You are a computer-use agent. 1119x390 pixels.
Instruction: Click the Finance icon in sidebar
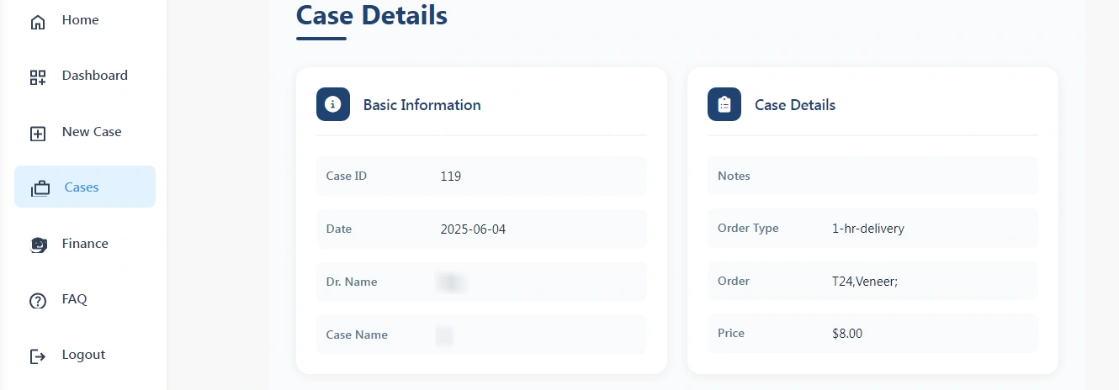(38, 245)
